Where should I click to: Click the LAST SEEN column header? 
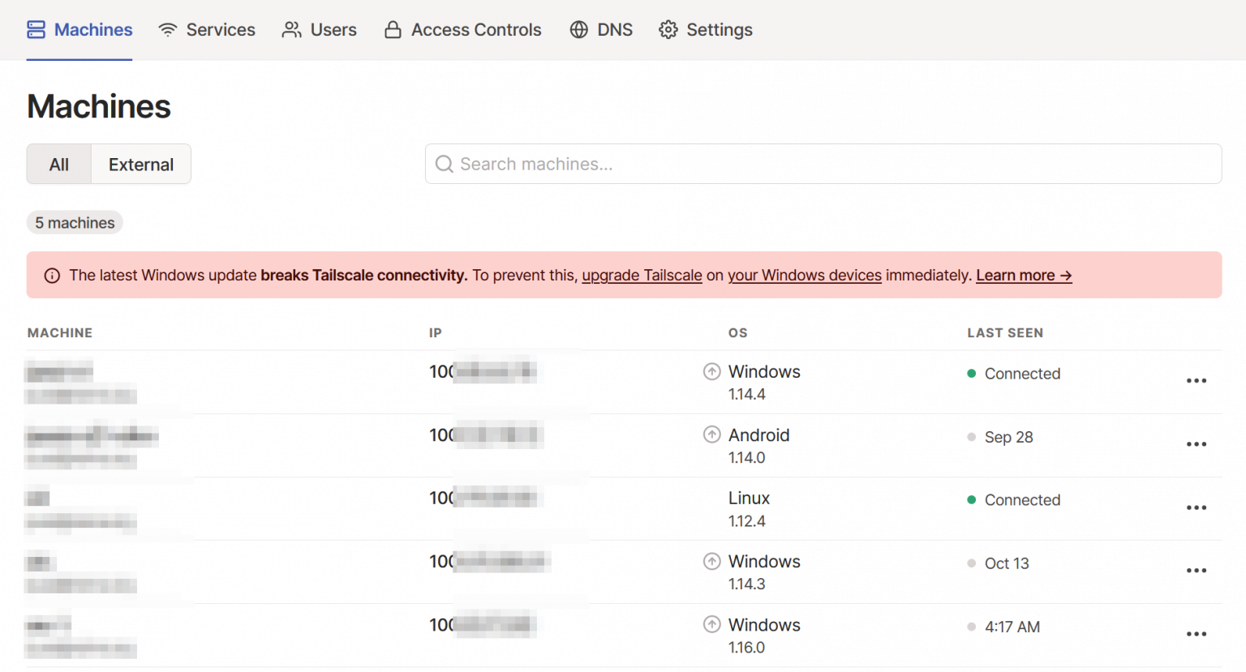(1005, 333)
